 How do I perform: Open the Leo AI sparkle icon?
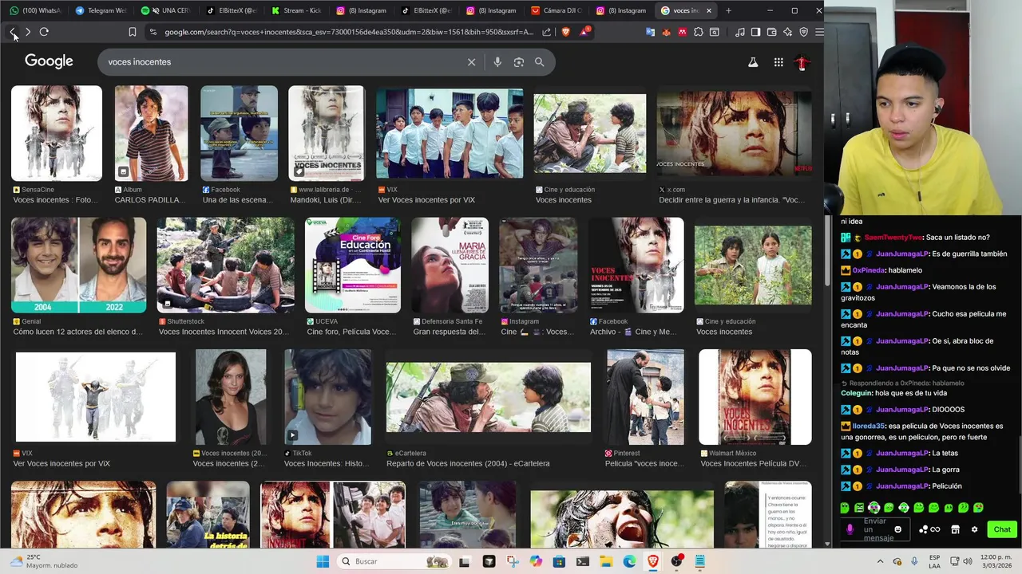[788, 32]
